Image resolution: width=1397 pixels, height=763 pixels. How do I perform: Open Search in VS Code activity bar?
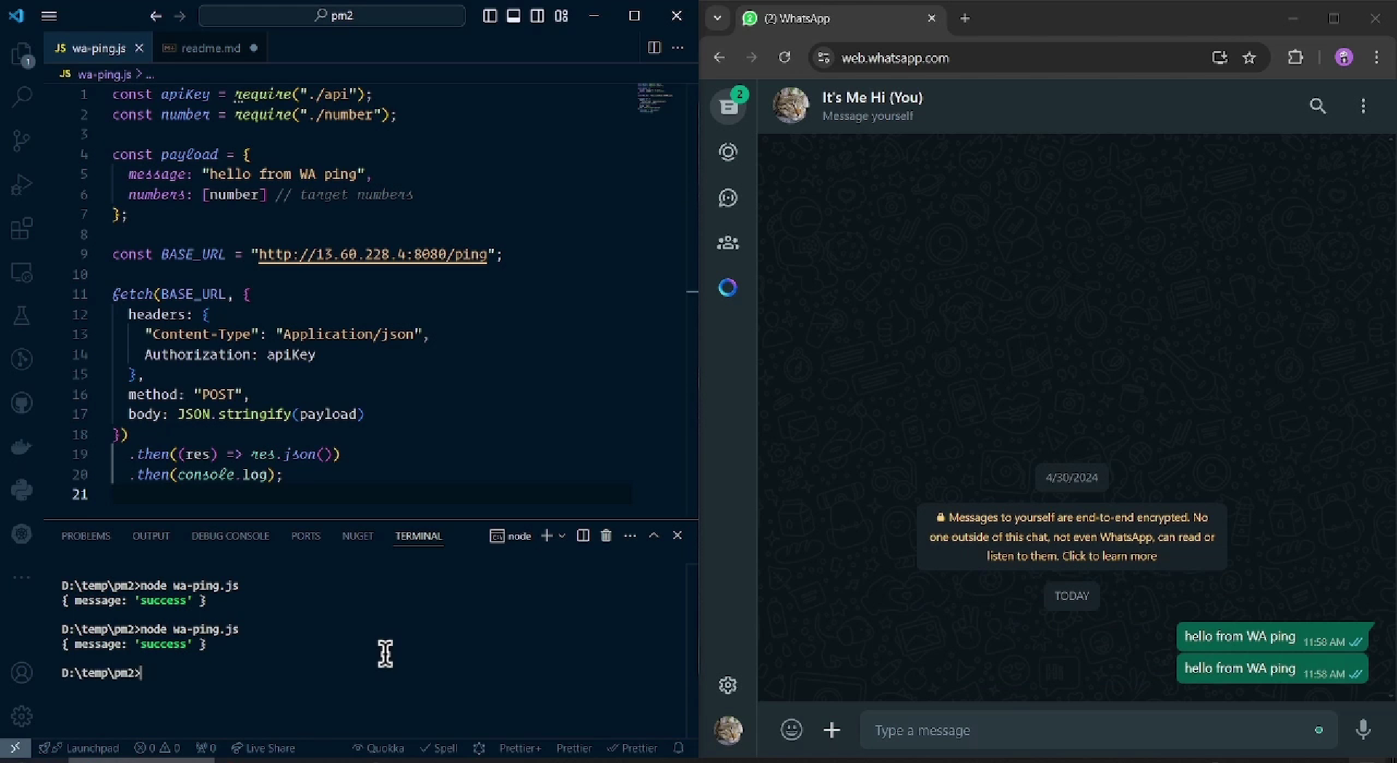point(22,96)
